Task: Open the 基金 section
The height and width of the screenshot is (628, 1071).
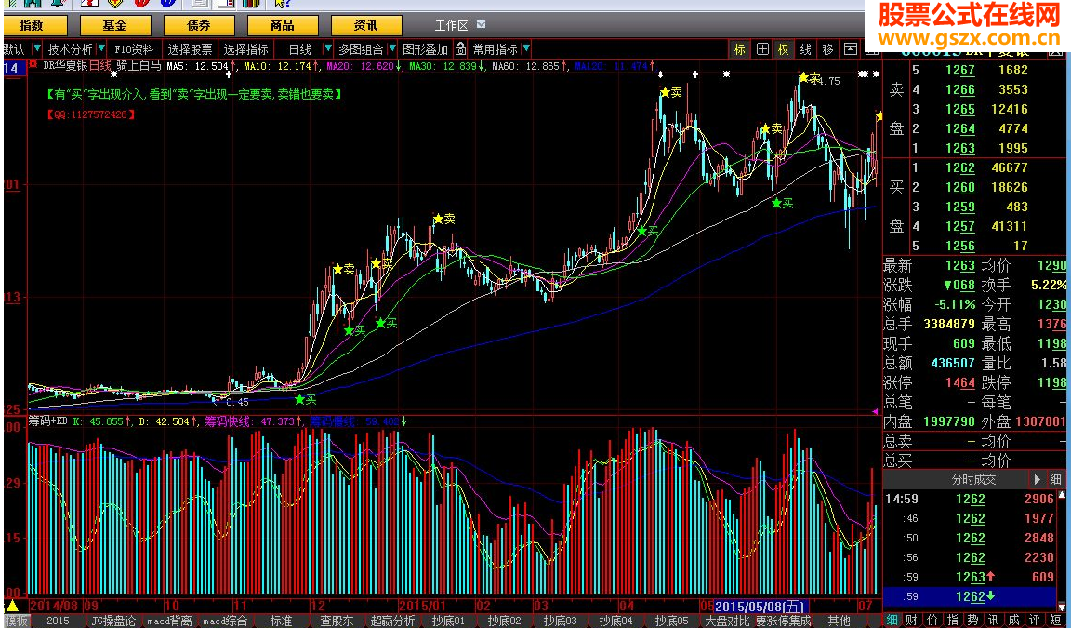Action: pyautogui.click(x=114, y=25)
